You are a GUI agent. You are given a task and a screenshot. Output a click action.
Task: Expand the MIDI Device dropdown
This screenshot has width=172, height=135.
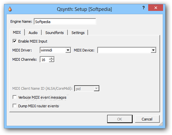tap(127, 50)
